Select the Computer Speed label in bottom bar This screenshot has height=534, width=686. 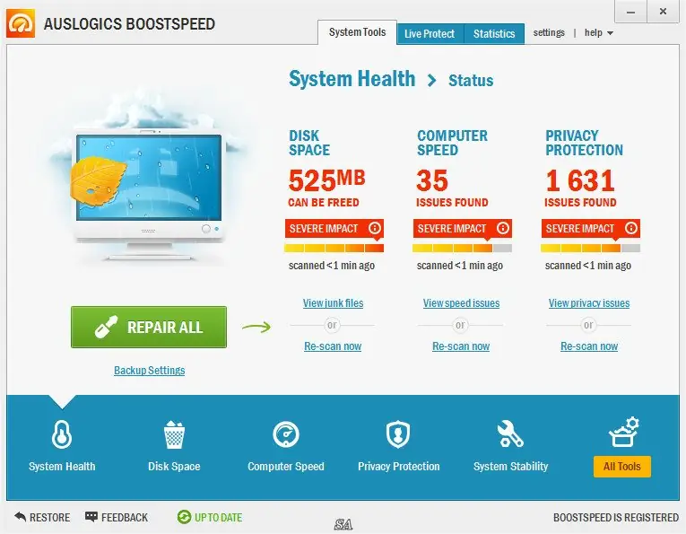tap(286, 467)
